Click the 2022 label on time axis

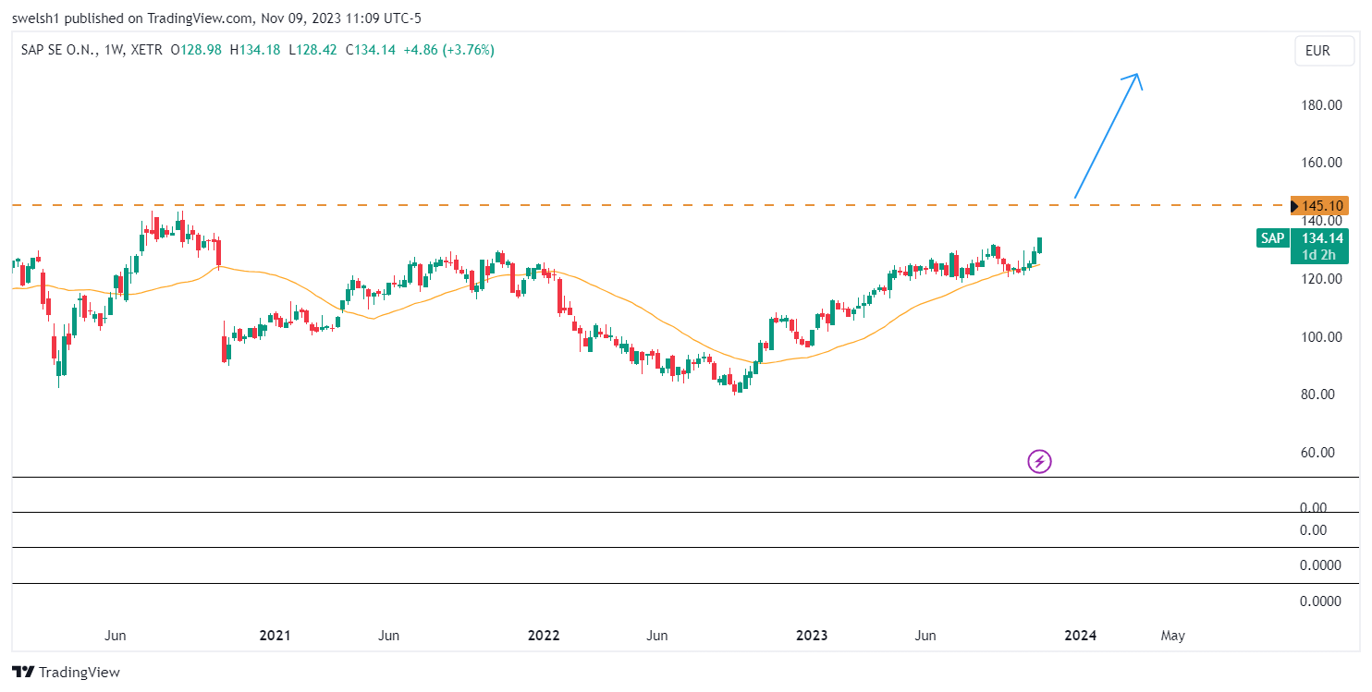tap(544, 636)
